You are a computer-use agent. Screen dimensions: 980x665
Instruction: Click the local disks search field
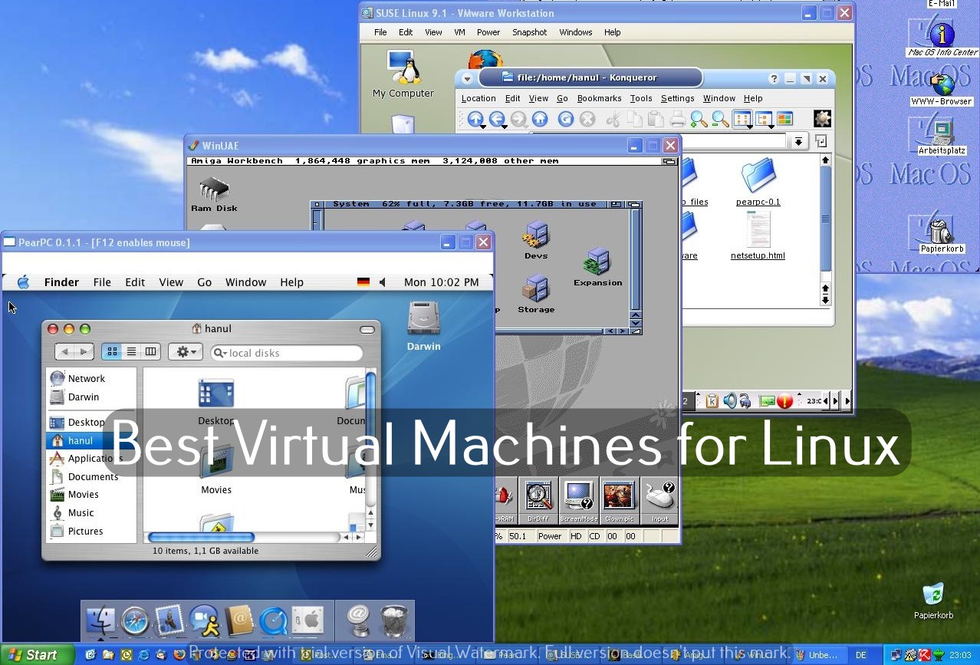pyautogui.click(x=286, y=353)
